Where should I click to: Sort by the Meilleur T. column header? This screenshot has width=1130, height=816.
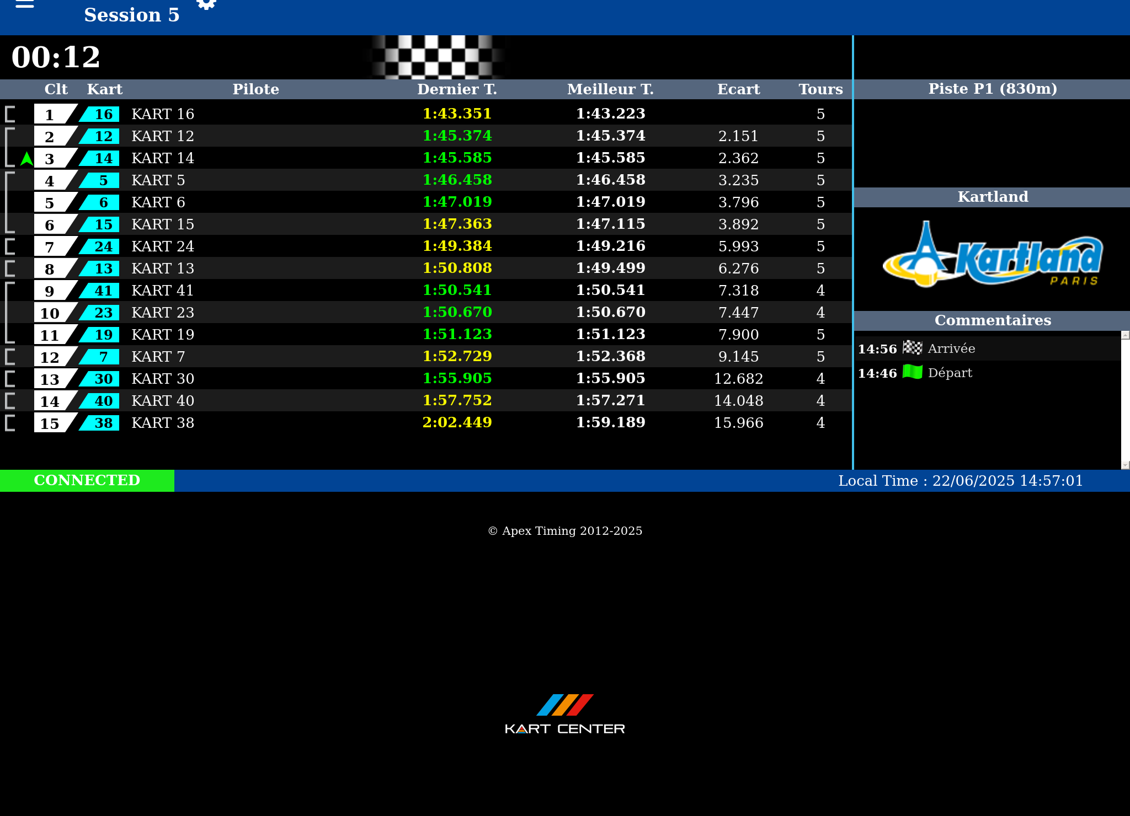(610, 89)
